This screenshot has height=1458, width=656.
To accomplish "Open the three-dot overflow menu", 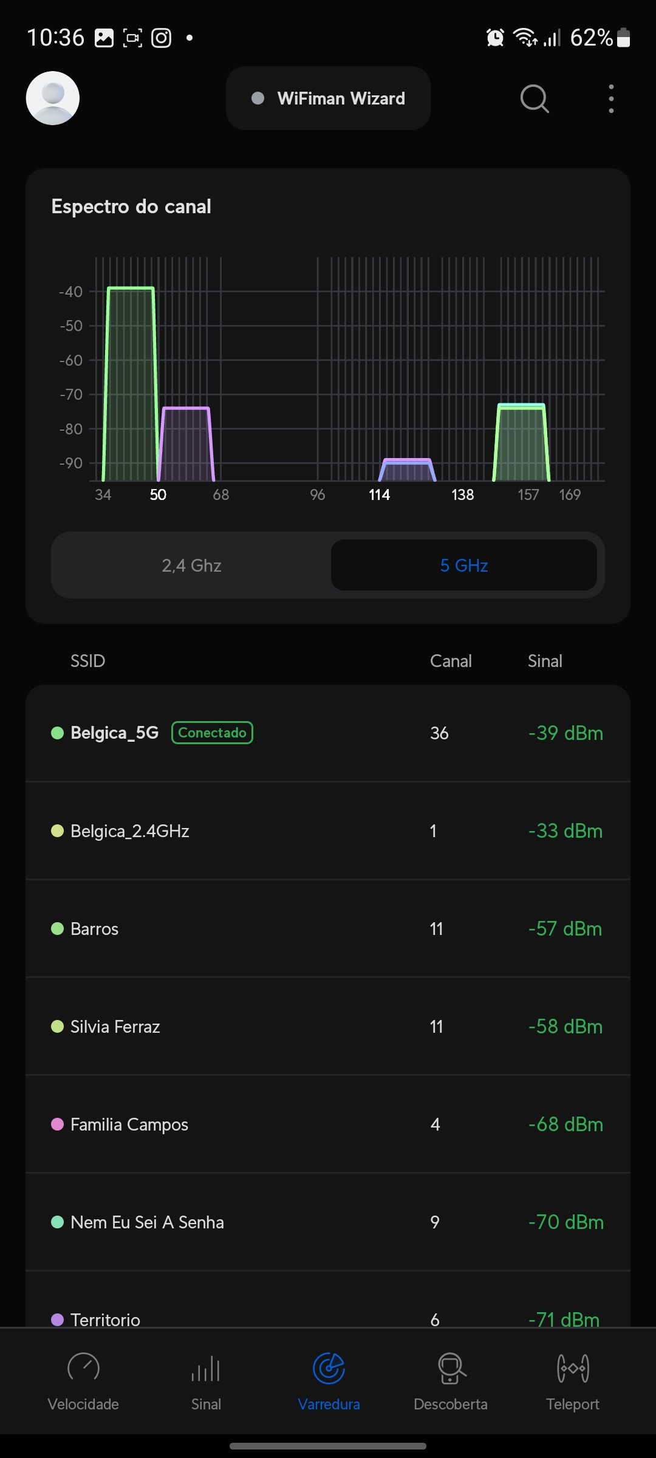I will coord(611,98).
